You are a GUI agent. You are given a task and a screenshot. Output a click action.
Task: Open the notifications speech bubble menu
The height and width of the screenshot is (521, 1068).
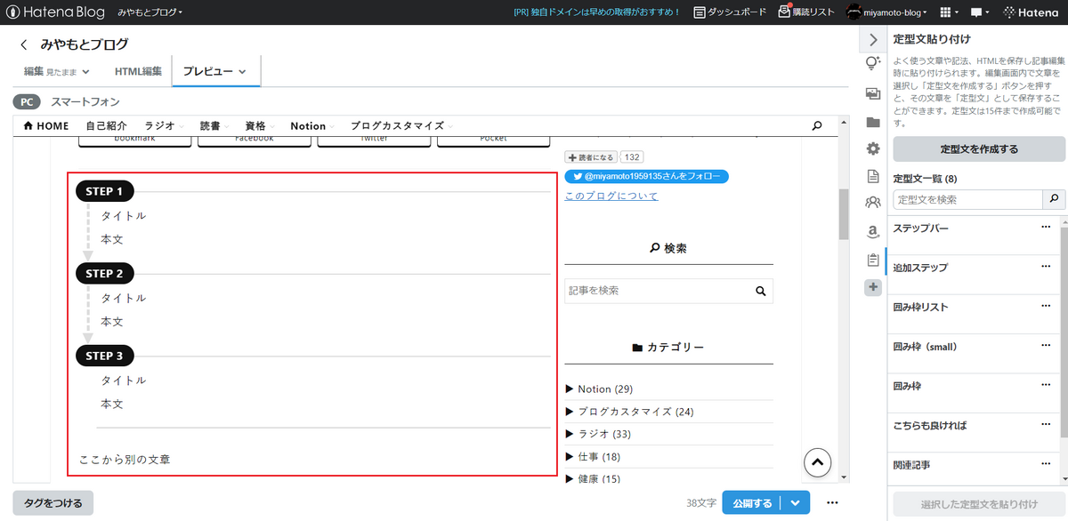click(980, 12)
